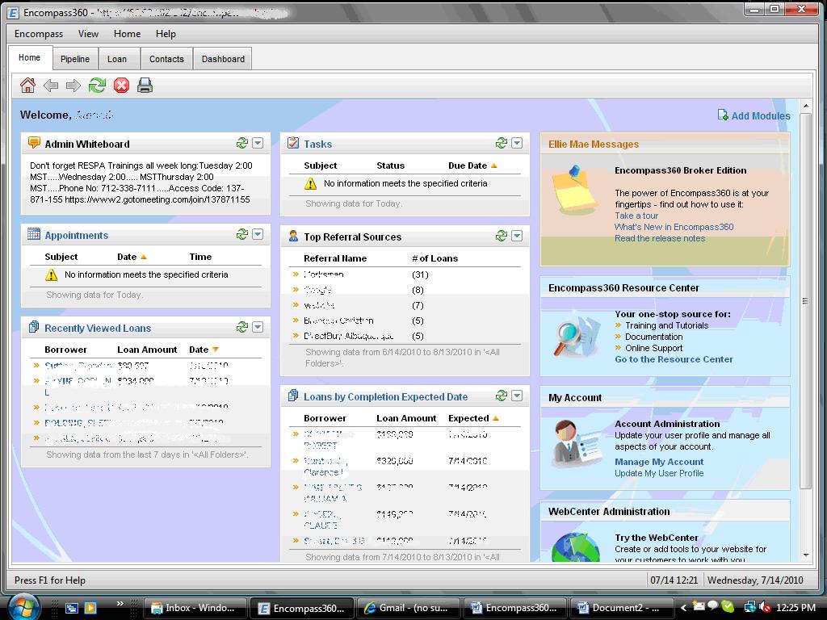Click Update My User Profile link
The height and width of the screenshot is (620, 827).
tap(659, 473)
